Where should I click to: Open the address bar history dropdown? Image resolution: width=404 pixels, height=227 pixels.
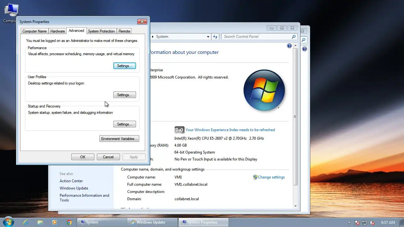pyautogui.click(x=208, y=37)
